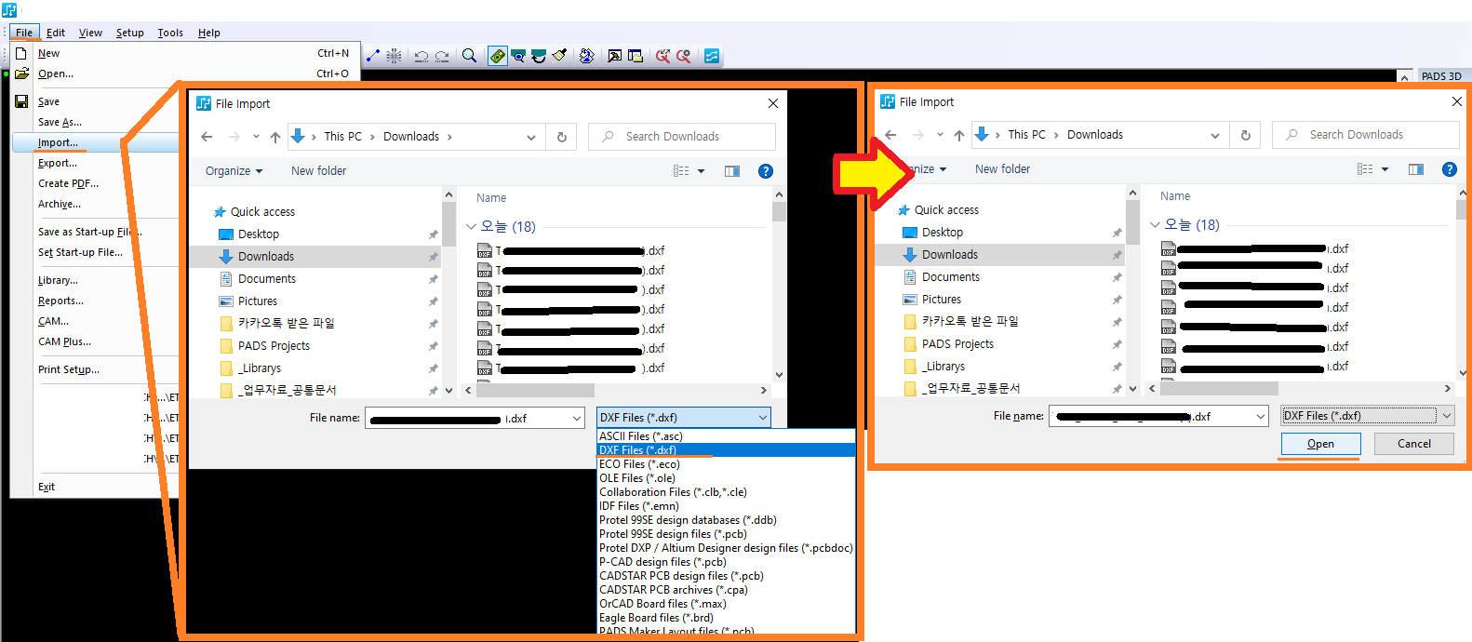Collapse the 오늘 (18) group in right dialog

pos(1155,224)
